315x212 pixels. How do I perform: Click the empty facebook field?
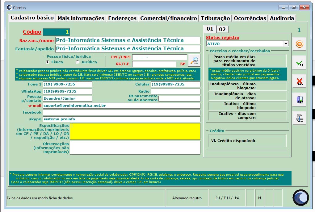(x=122, y=112)
